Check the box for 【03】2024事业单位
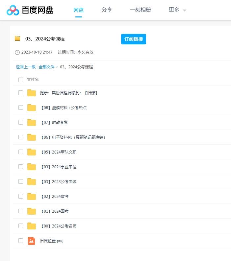Screen dimensions: 231x261 pyautogui.click(x=21, y=167)
